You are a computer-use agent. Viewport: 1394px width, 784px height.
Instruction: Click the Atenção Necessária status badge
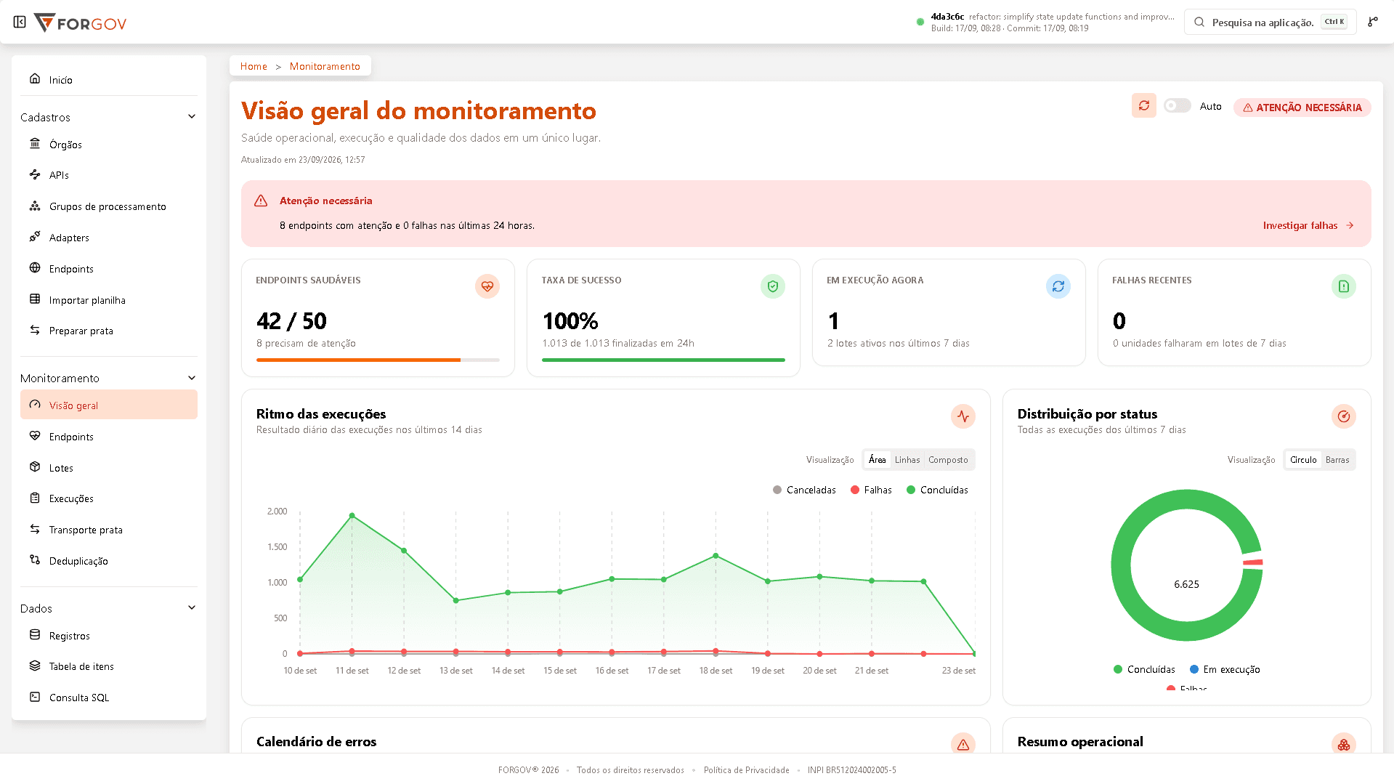1302,108
